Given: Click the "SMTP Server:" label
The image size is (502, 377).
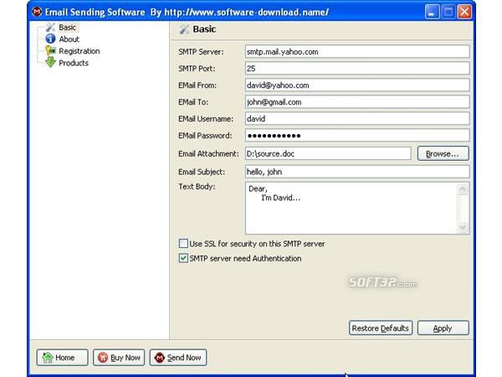Looking at the screenshot, I should (201, 52).
